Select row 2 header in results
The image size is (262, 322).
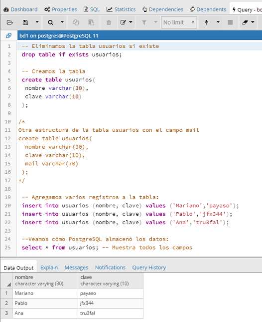click(6, 303)
